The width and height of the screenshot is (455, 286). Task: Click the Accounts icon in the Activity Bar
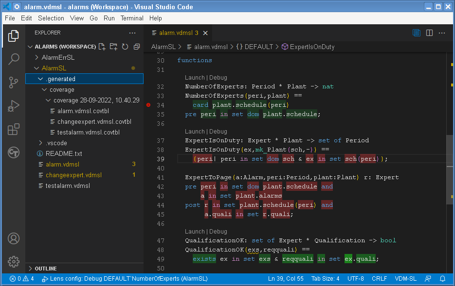13,238
